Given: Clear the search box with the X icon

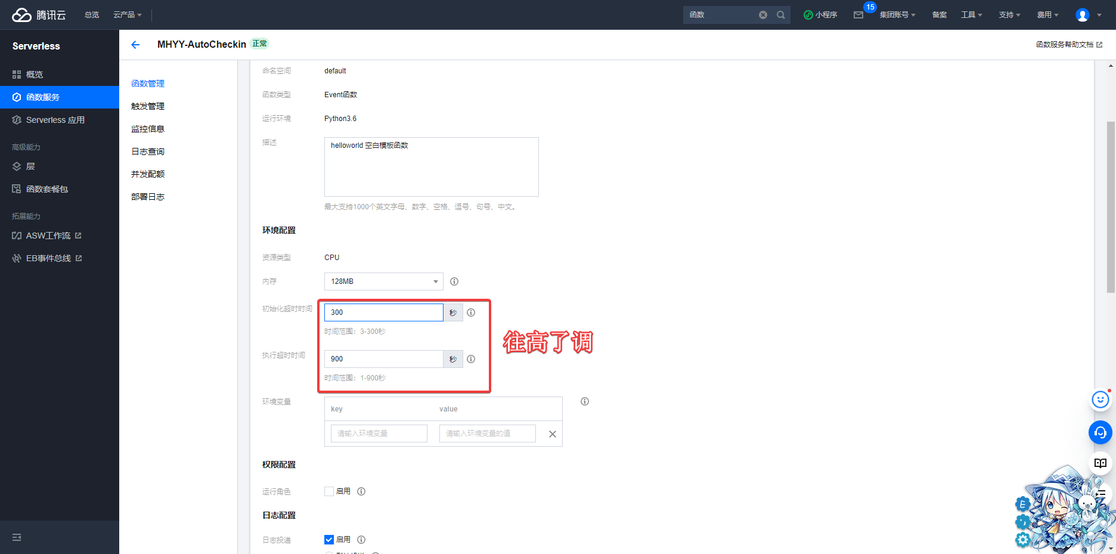Looking at the screenshot, I should [762, 15].
